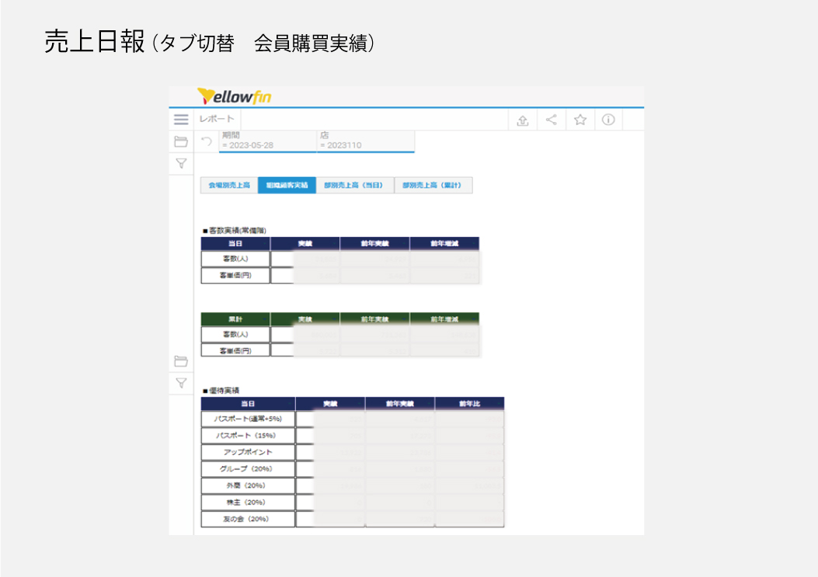The width and height of the screenshot is (818, 577).
Task: Switch to the 会場別売上高 tab
Action: click(229, 185)
